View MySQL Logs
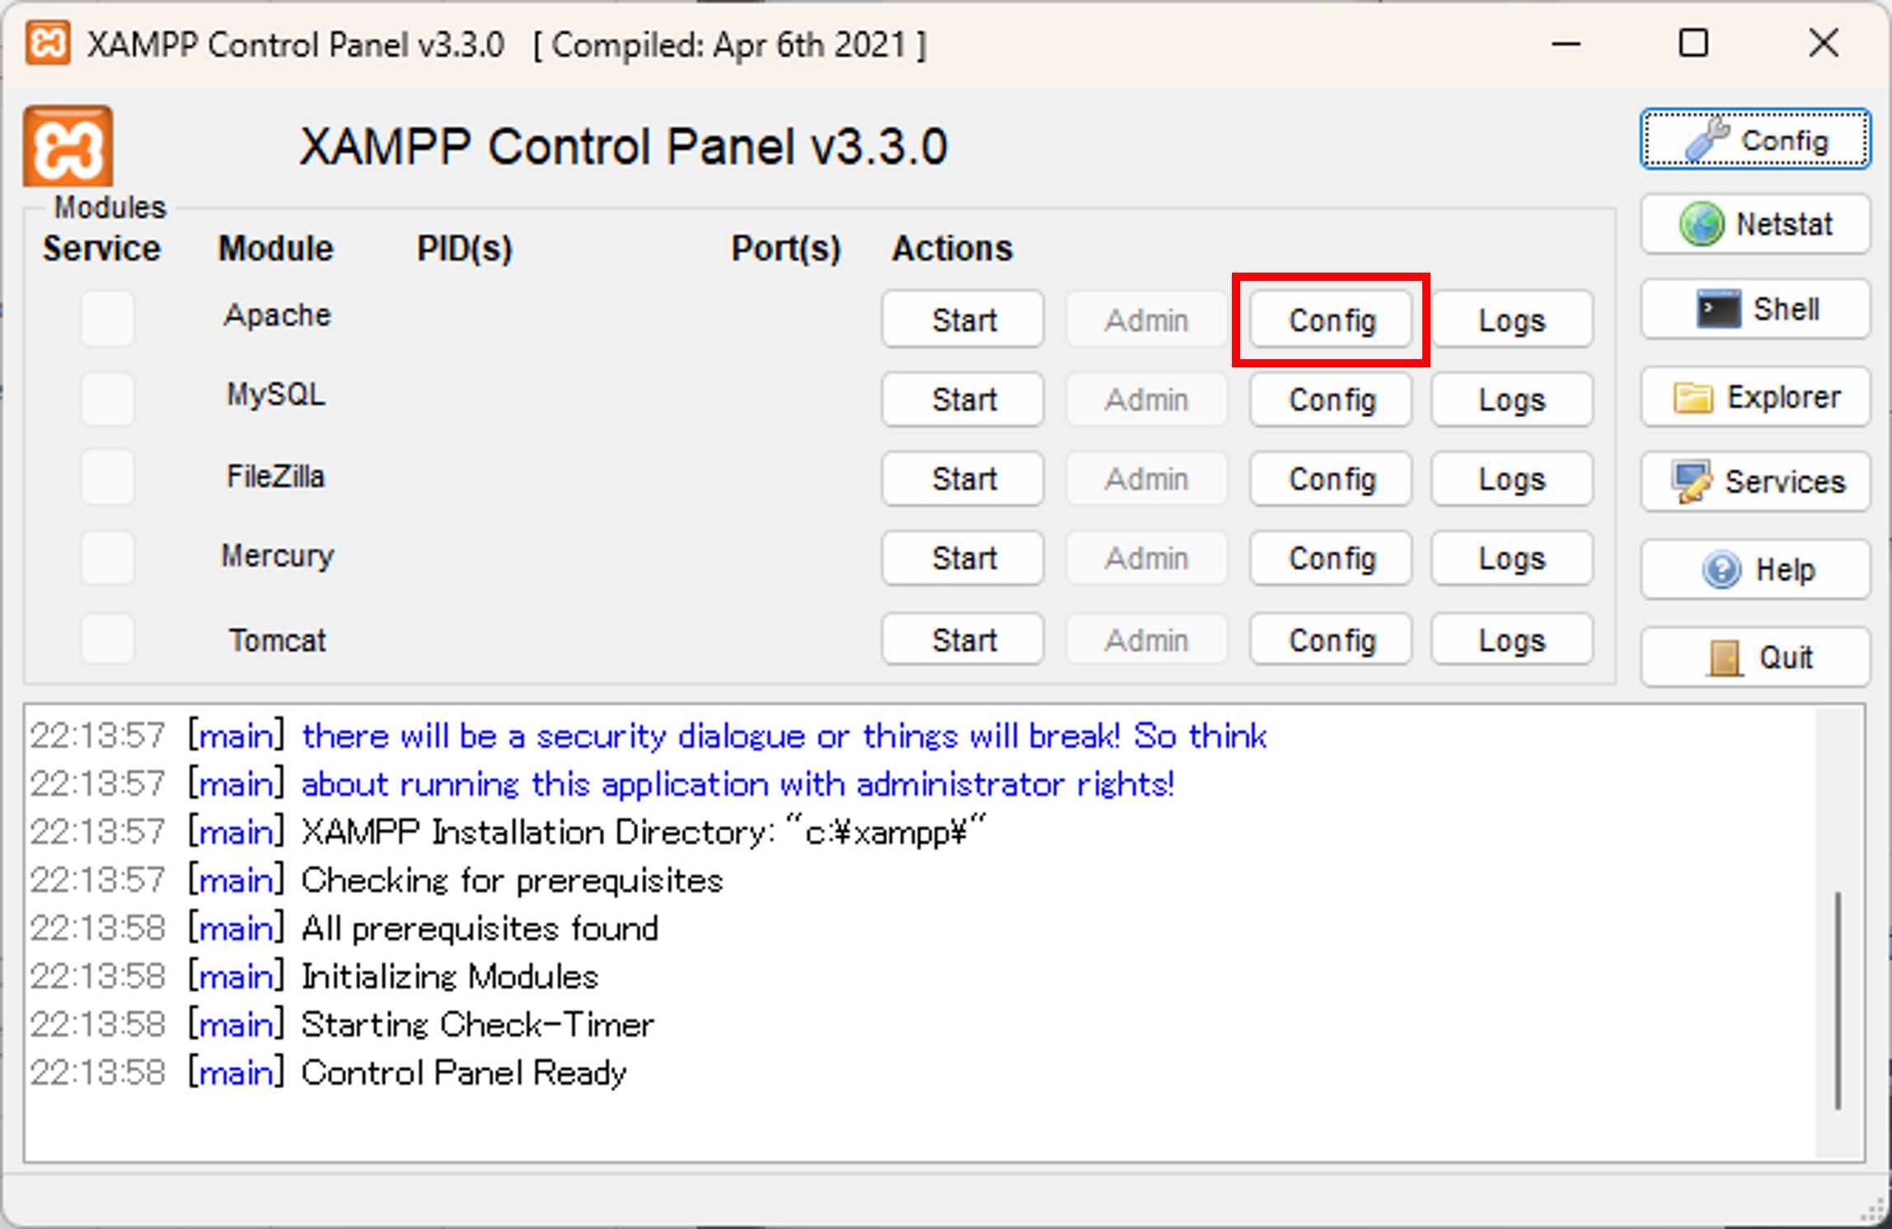 [x=1511, y=400]
